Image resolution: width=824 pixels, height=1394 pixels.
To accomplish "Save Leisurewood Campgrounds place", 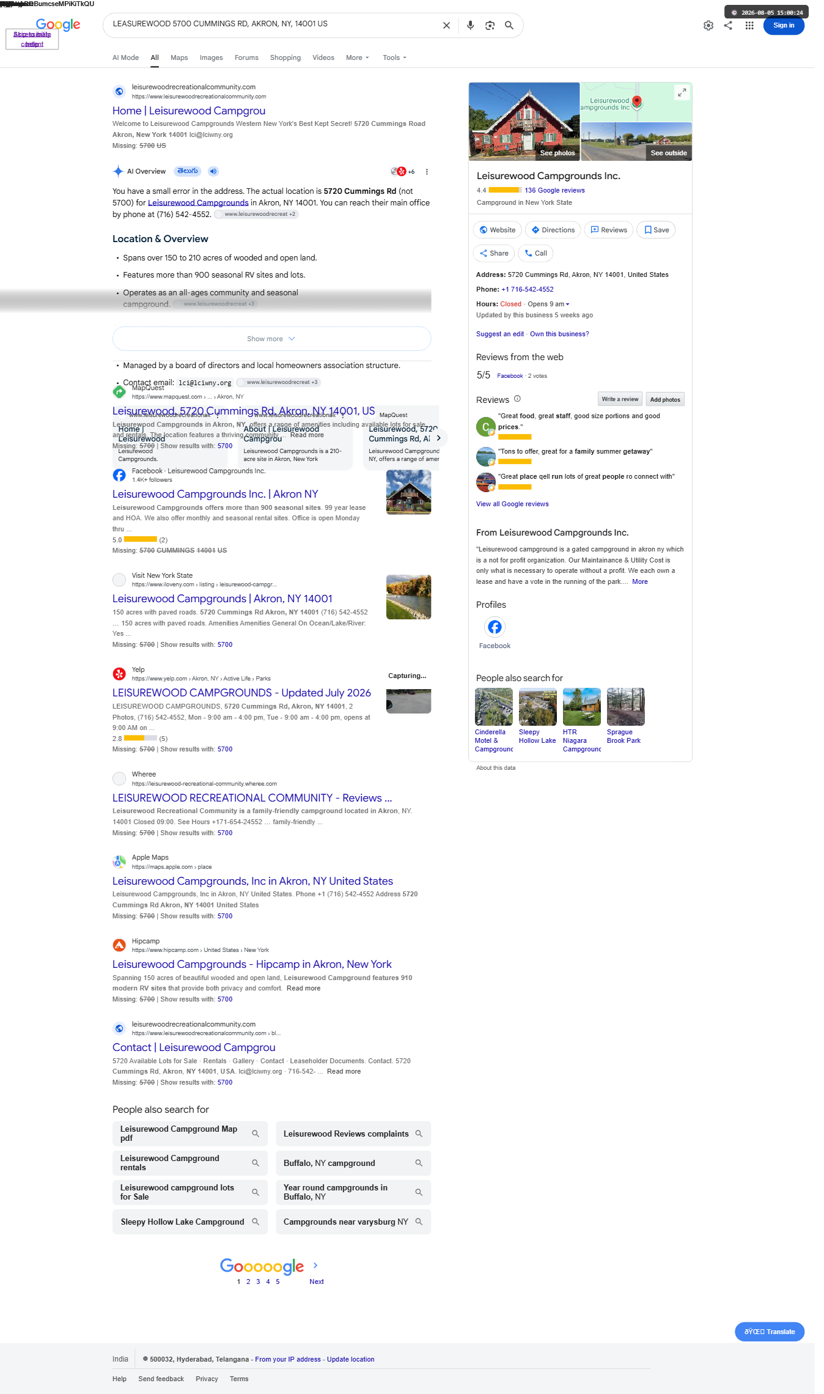I will pos(656,230).
